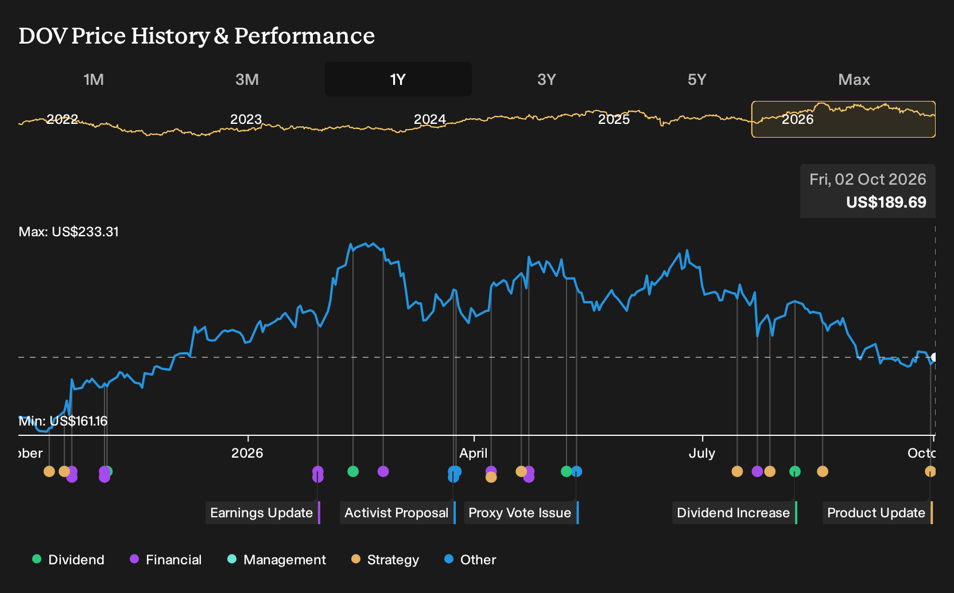954x593 pixels.
Task: Click green dividend marker left of Proxy Vote blue marker
Action: coord(567,471)
